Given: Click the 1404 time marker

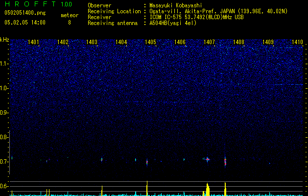Looking at the screenshot, I should (121, 42).
